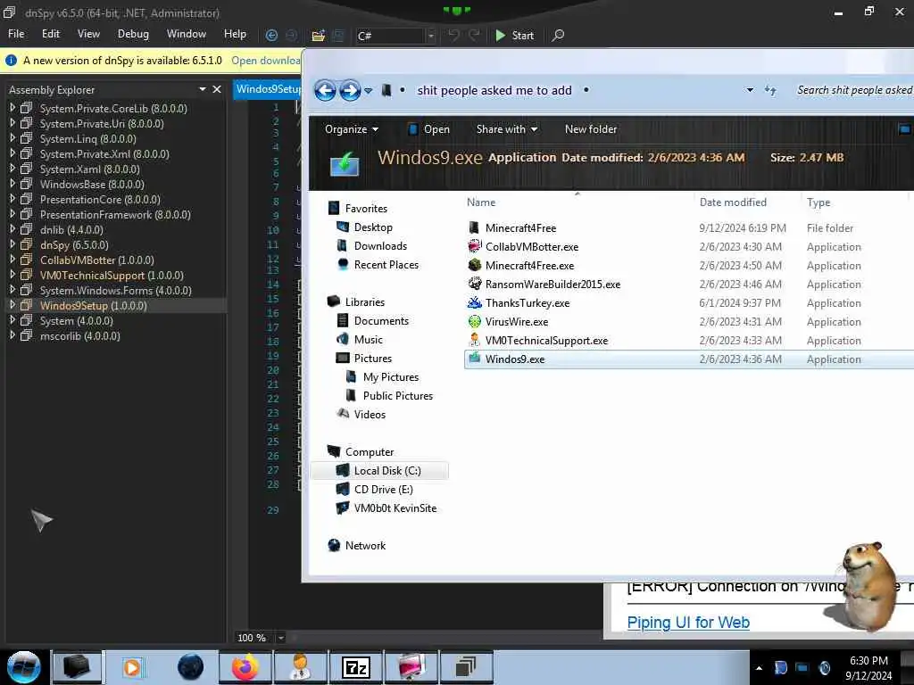Click the Name column header

[481, 202]
